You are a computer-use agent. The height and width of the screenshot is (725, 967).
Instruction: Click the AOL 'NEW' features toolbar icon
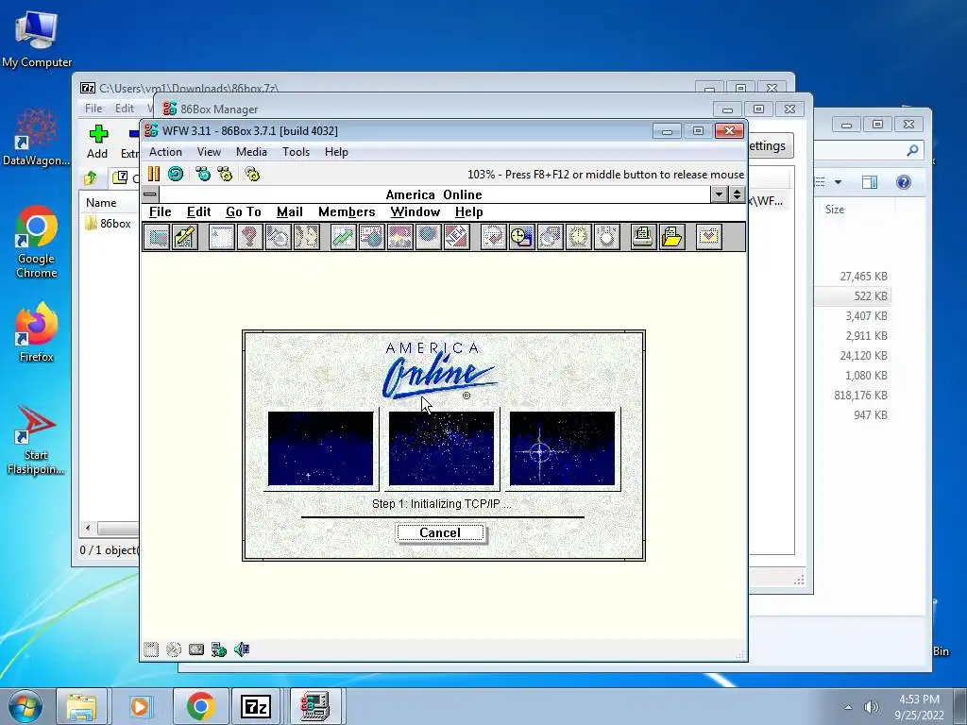(x=456, y=237)
